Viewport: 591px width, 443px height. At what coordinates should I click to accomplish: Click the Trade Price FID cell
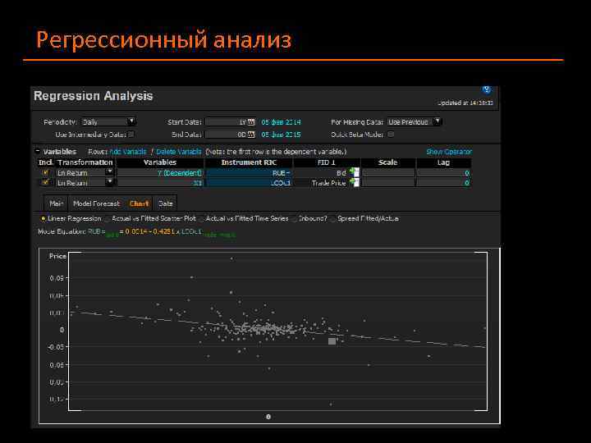point(321,183)
